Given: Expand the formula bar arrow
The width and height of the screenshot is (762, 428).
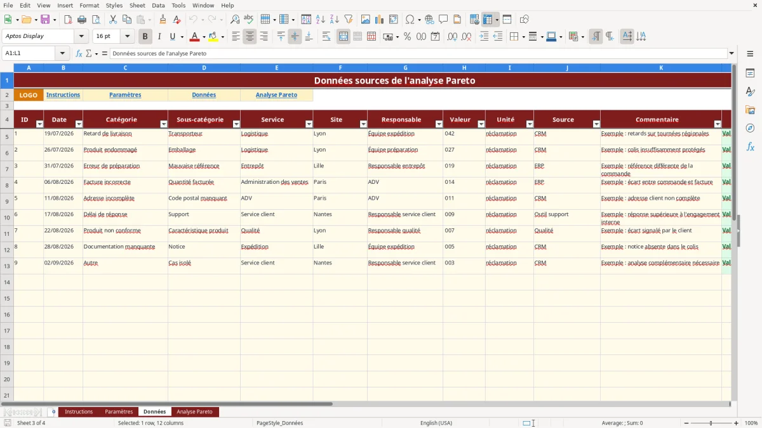Looking at the screenshot, I should point(732,54).
